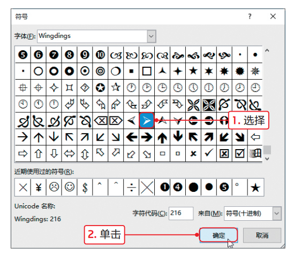
Task: Choose the solid five-pointed star in the grid
Action: coord(193,71)
